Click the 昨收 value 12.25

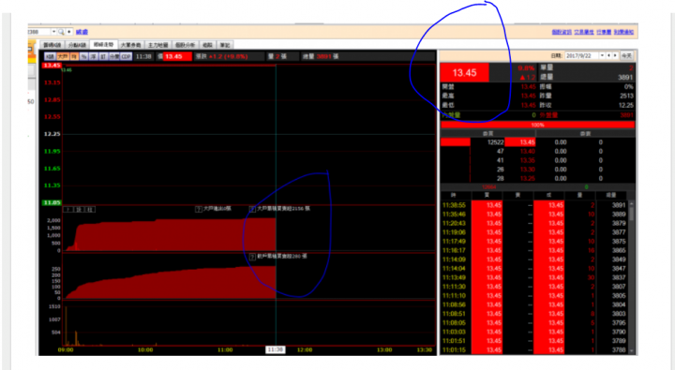pos(626,105)
